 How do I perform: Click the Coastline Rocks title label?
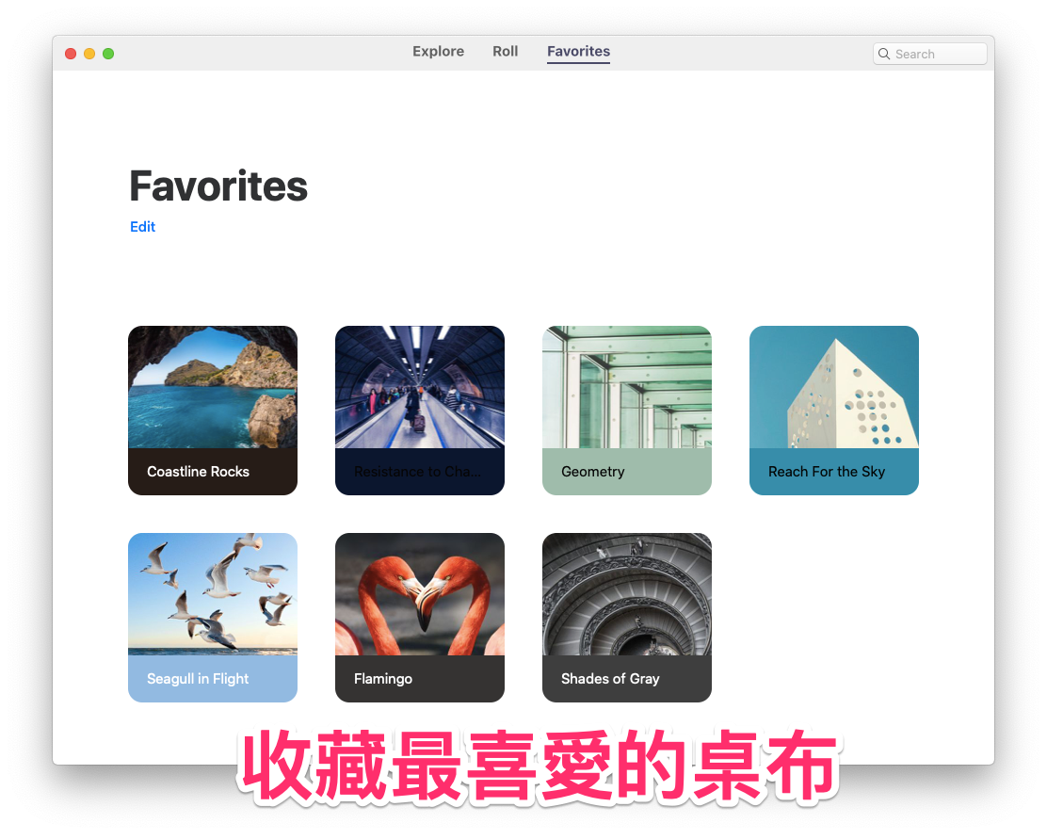pos(198,472)
